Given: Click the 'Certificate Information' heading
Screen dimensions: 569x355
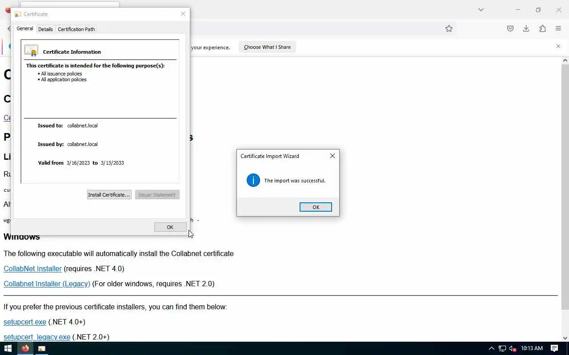Looking at the screenshot, I should tap(72, 52).
